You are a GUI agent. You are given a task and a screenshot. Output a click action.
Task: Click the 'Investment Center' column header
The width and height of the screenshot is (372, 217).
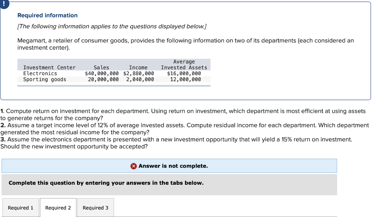coord(49,67)
